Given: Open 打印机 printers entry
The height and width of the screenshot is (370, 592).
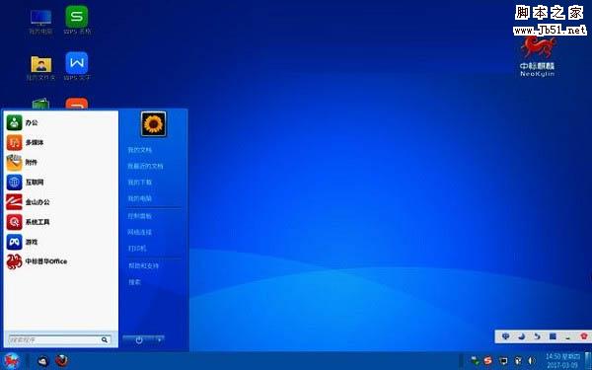Looking at the screenshot, I should (137, 249).
